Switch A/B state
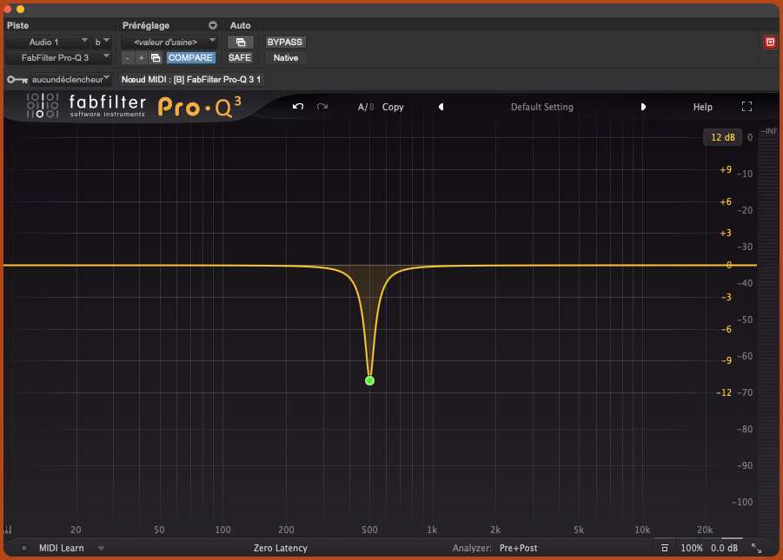 [366, 107]
